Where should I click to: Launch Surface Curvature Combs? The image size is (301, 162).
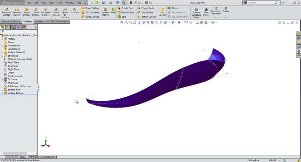coord(196,12)
